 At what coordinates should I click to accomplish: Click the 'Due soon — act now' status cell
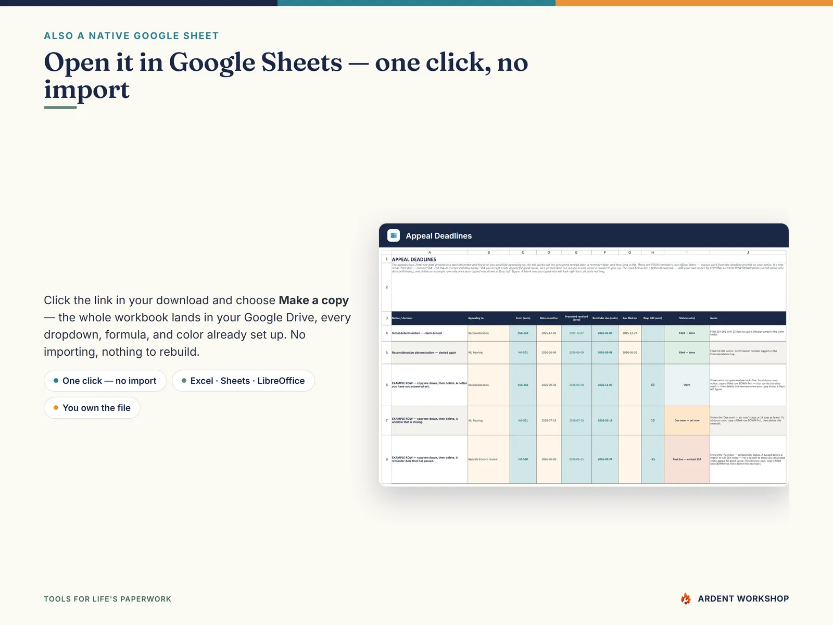pyautogui.click(x=687, y=420)
